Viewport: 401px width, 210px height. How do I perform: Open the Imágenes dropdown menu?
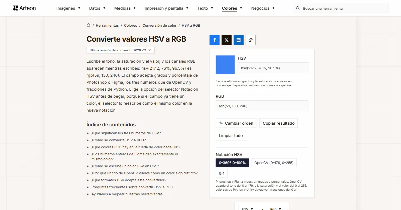pos(69,8)
